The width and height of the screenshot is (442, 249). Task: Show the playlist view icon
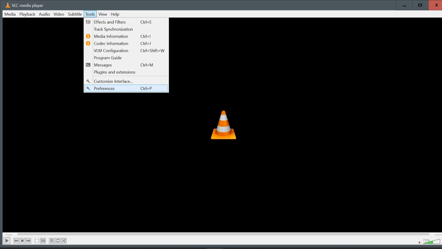pyautogui.click(x=51, y=241)
